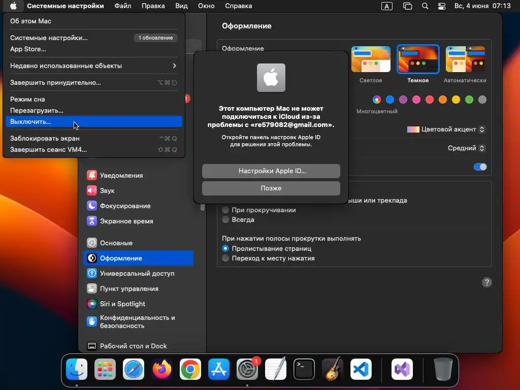Choose App Store… in Apple menu
Image resolution: width=520 pixels, height=390 pixels.
[93, 49]
